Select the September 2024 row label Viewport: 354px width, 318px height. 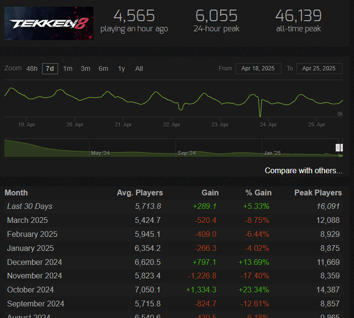[x=35, y=304]
